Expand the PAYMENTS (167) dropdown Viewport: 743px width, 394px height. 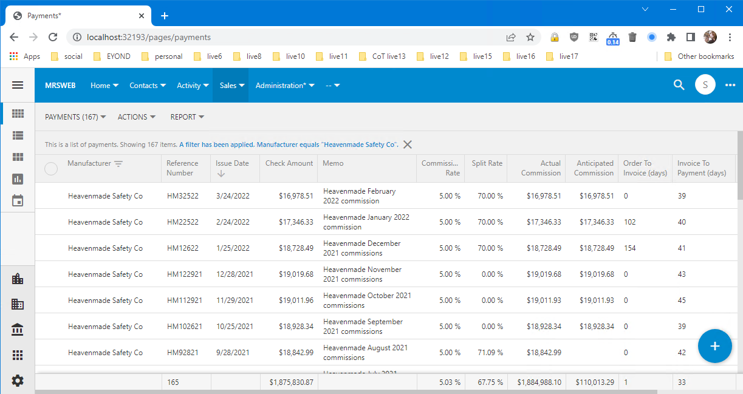coord(75,117)
